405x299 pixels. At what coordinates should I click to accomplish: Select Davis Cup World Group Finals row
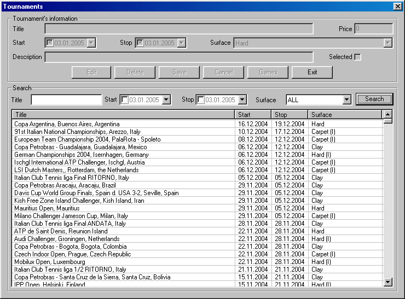[197, 193]
